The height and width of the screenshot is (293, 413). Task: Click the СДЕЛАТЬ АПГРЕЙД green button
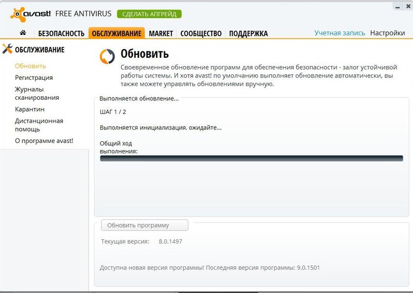pyautogui.click(x=149, y=14)
